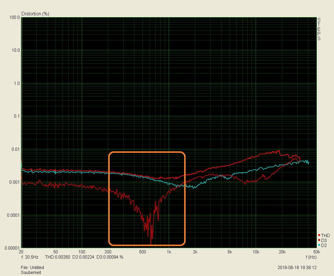The image size is (334, 276).
Task: Click the '0.00001' y-axis tick label
Action: 12,248
